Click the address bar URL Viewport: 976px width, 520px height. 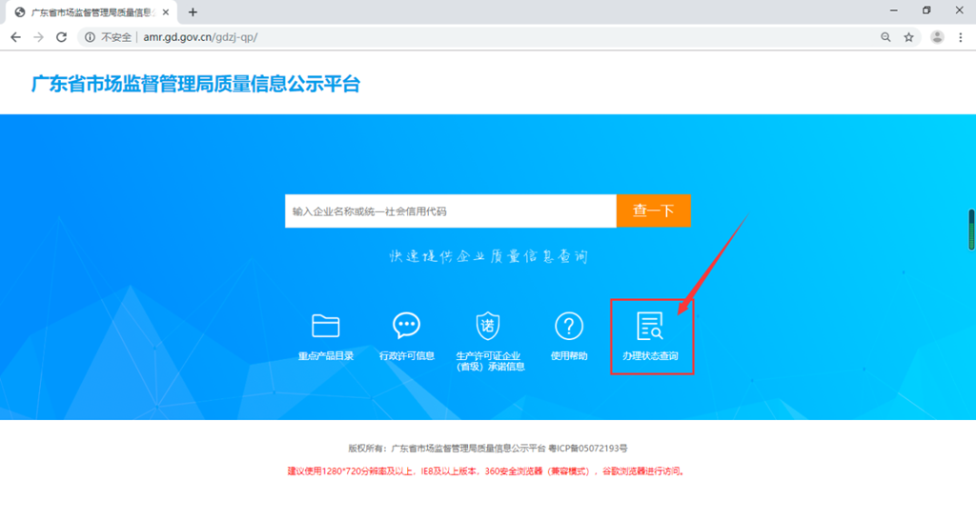(200, 37)
